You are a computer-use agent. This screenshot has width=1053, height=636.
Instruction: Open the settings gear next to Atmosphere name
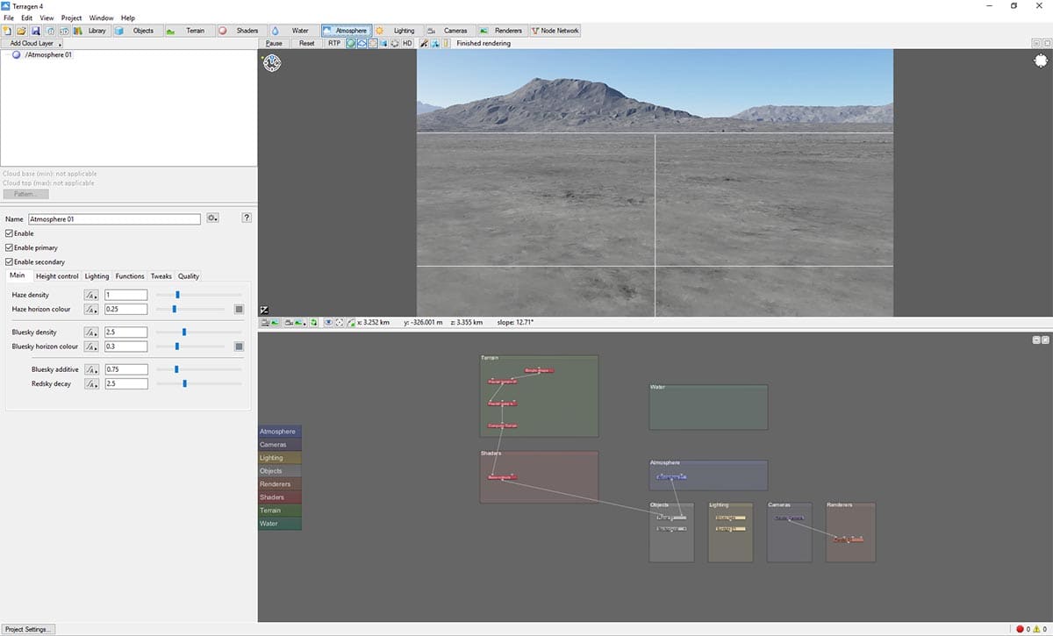211,218
